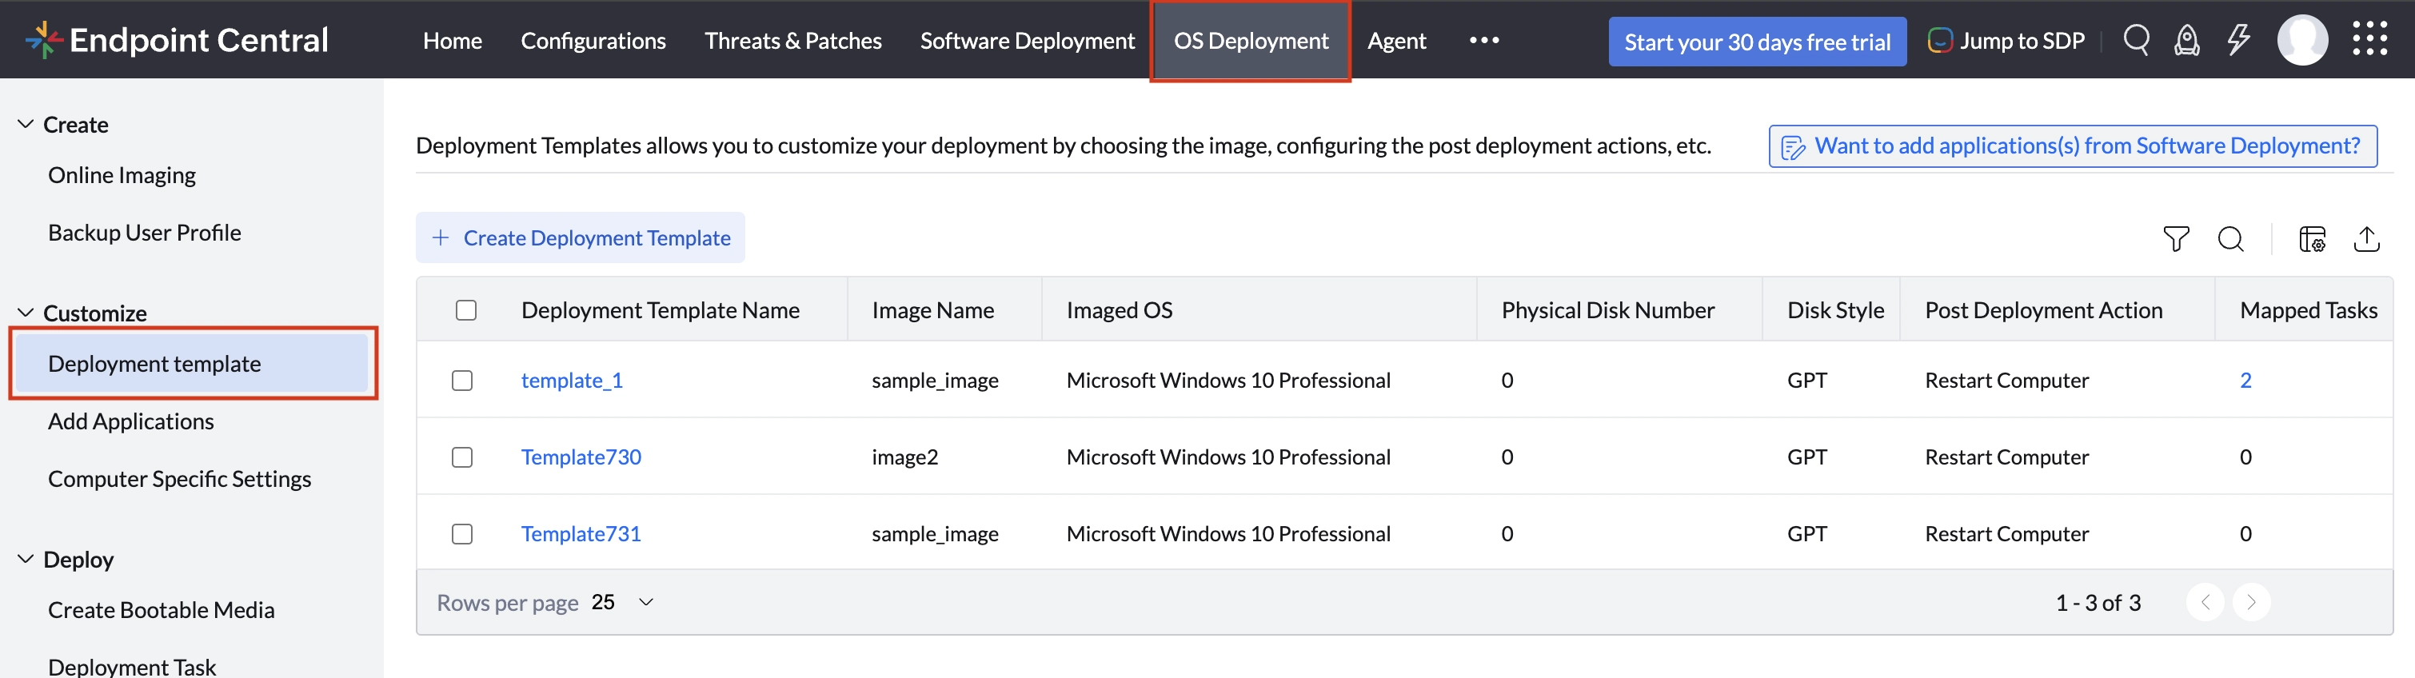Click the export upload icon above table
This screenshot has height=678, width=2415.
[2366, 239]
